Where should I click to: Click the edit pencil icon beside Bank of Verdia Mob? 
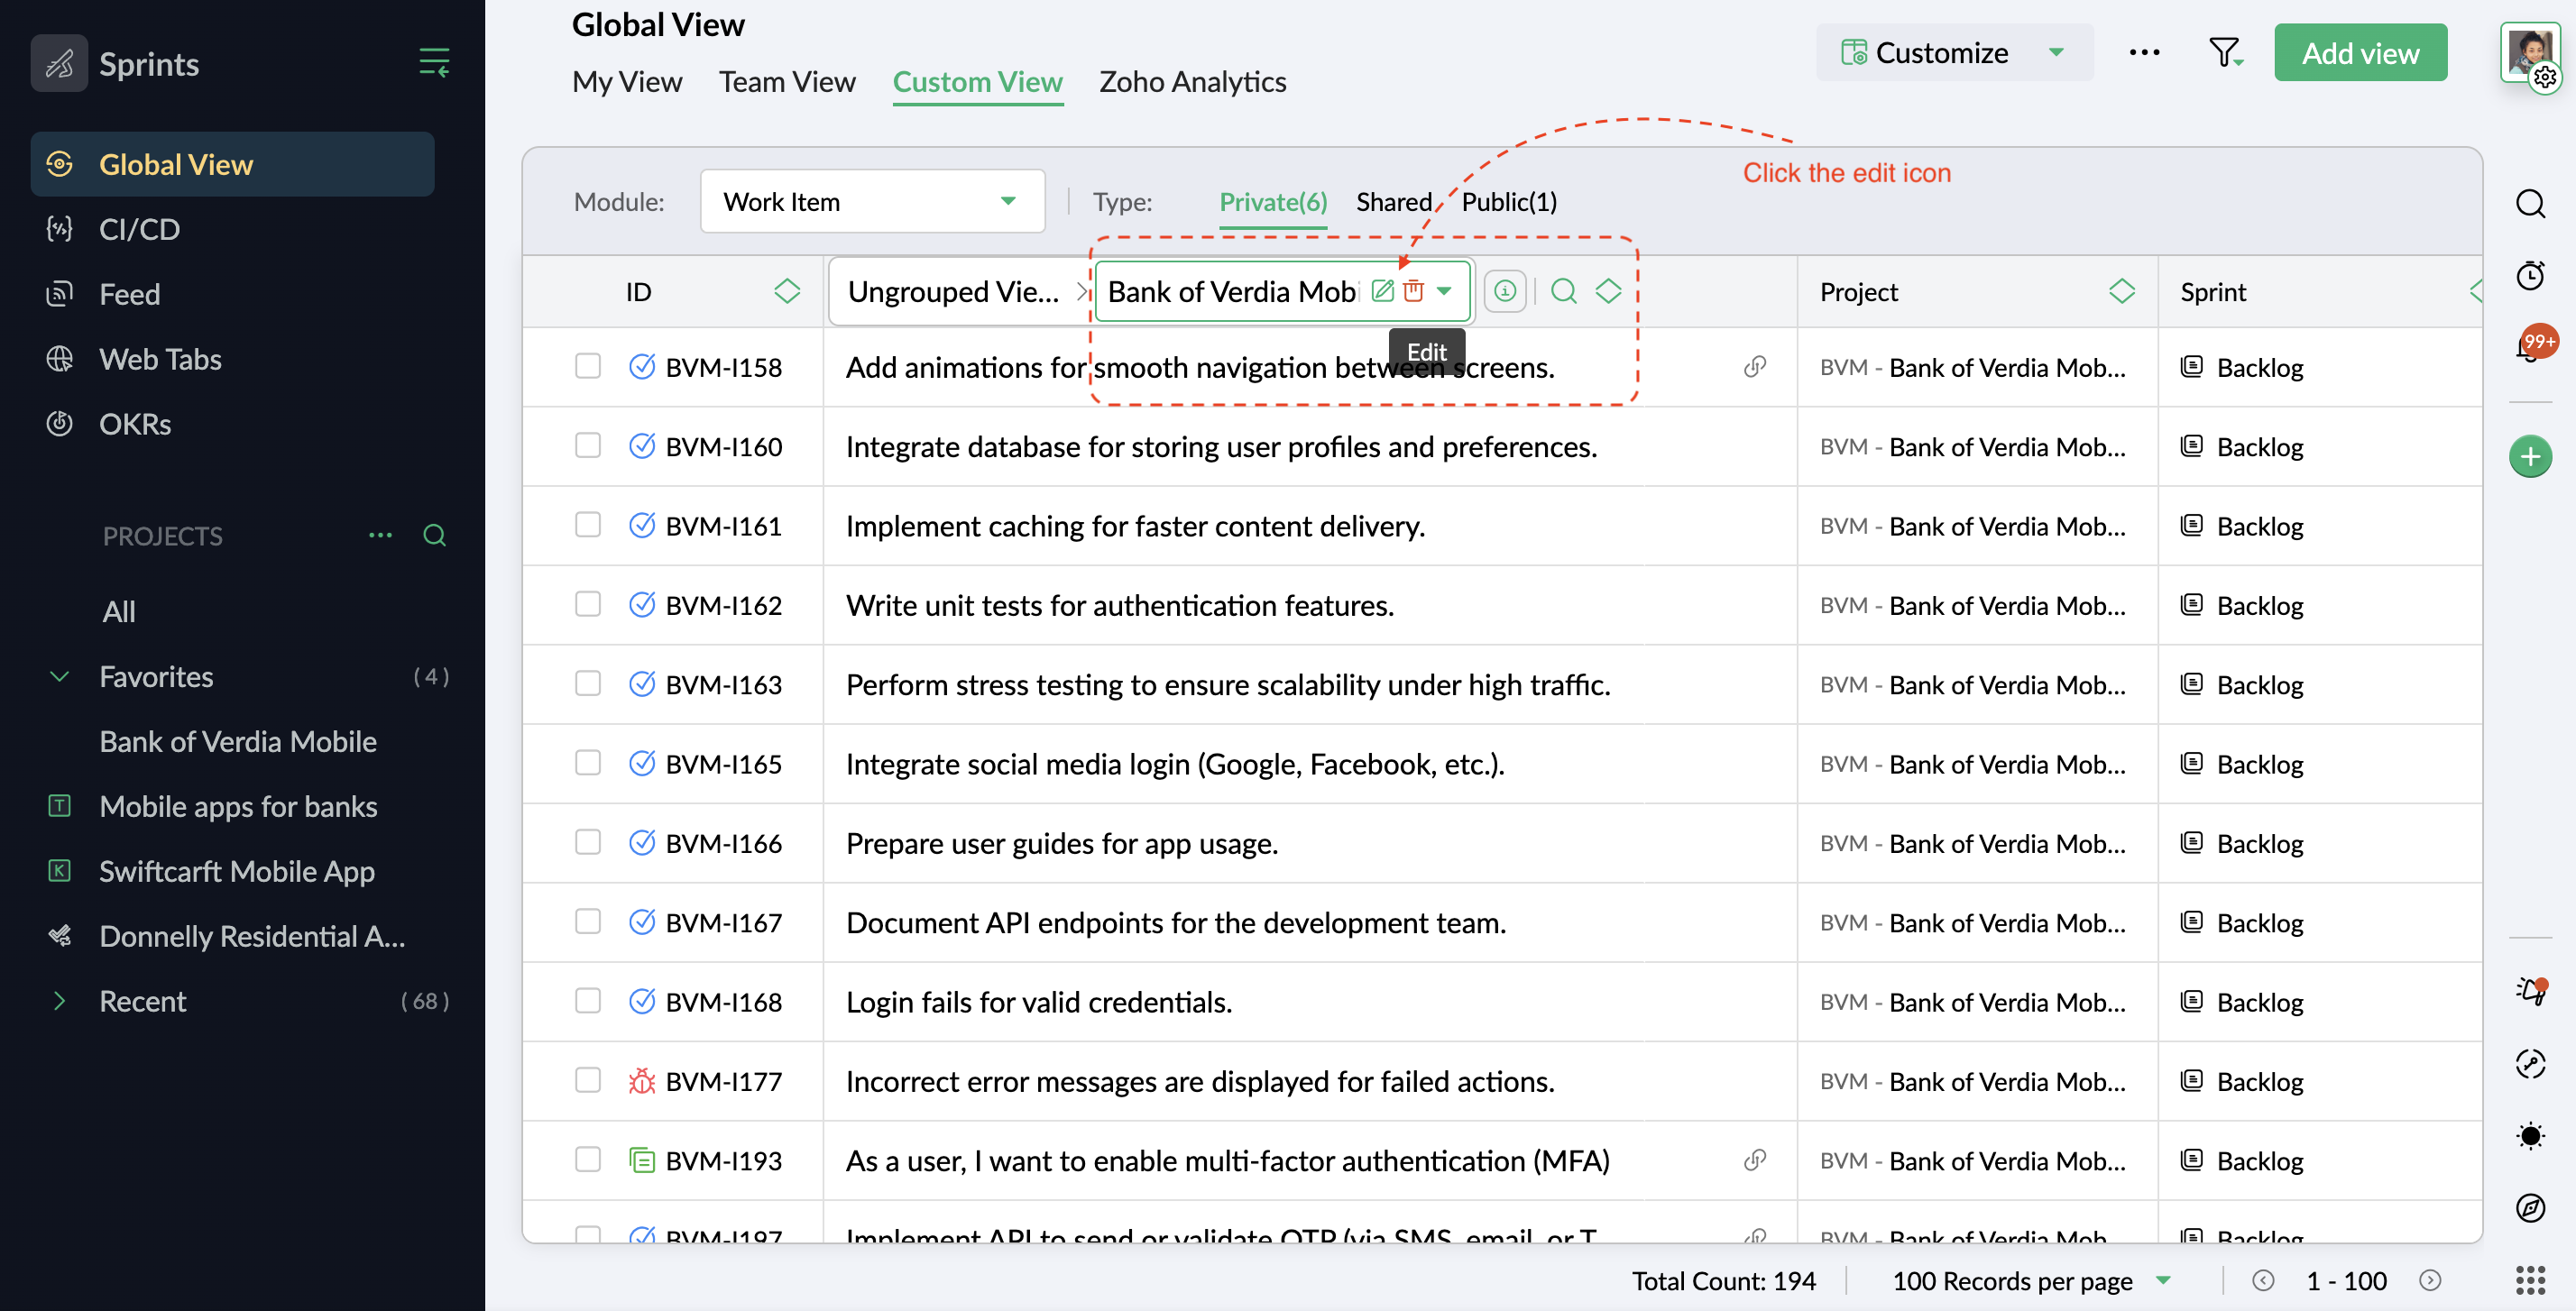coord(1382,291)
